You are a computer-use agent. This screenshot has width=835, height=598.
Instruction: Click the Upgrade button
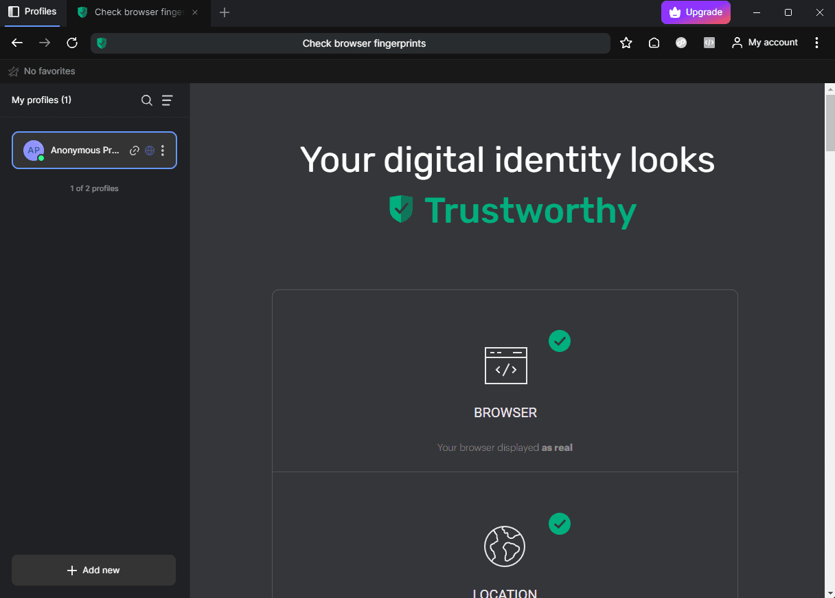pos(696,12)
